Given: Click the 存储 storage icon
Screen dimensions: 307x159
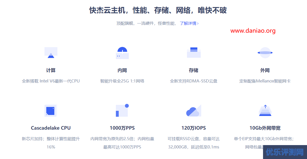Looking at the screenshot, I should [x=193, y=53].
